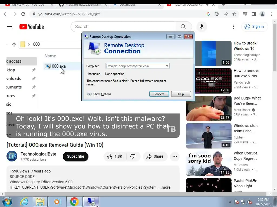Viewport: 277px width, 207px height.
Task: Go back using browser back arrow
Action: 6,14
